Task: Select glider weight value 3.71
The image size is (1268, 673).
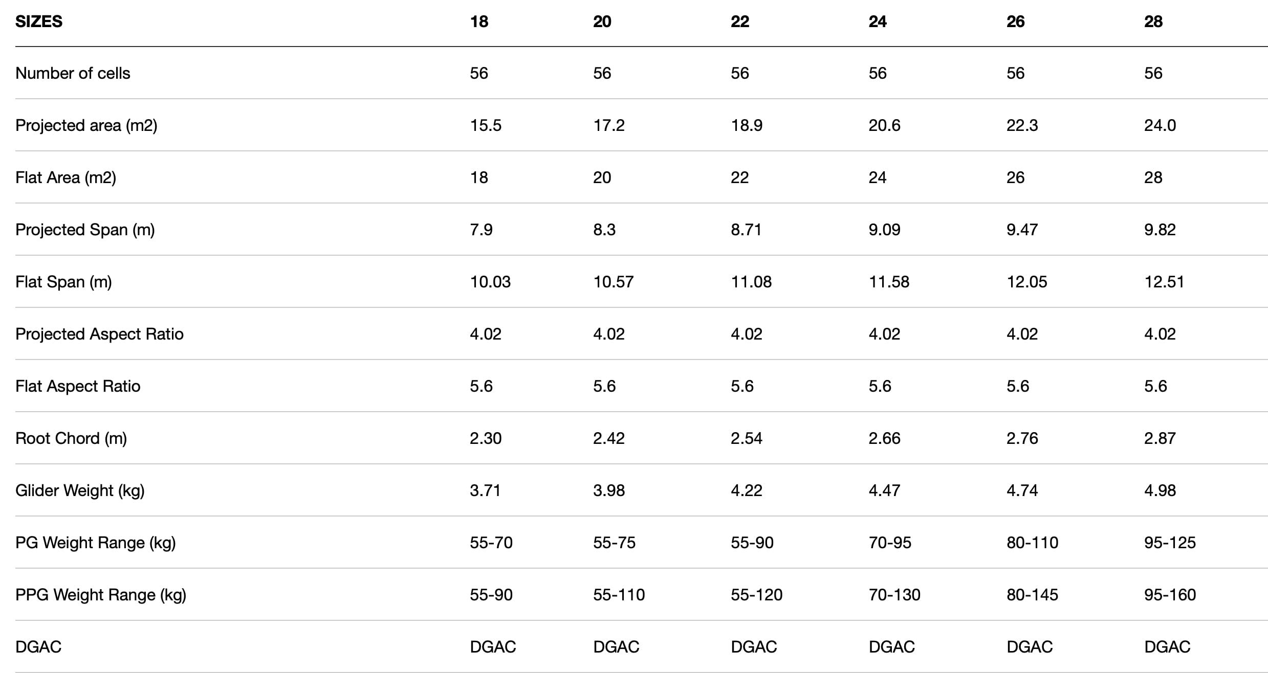Action: tap(485, 490)
